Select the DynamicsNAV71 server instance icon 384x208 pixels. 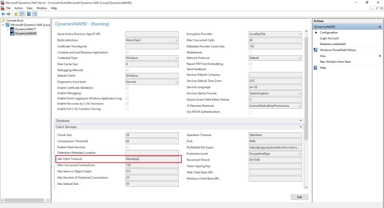(x=12, y=29)
